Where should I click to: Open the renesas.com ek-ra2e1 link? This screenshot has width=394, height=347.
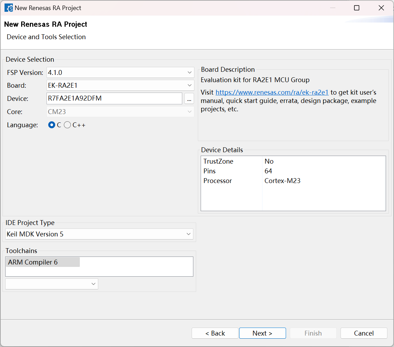pos(272,92)
